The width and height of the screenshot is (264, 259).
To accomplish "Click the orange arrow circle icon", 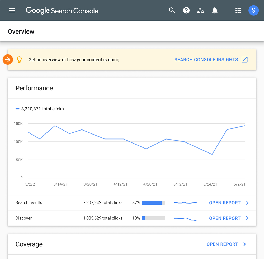I will [x=8, y=60].
